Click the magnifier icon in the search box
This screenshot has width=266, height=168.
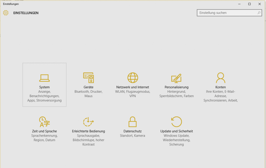pyautogui.click(x=259, y=13)
